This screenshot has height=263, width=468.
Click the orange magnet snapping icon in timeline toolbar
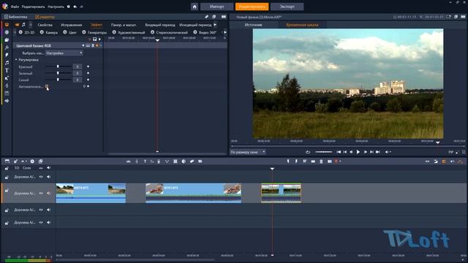click(444, 161)
